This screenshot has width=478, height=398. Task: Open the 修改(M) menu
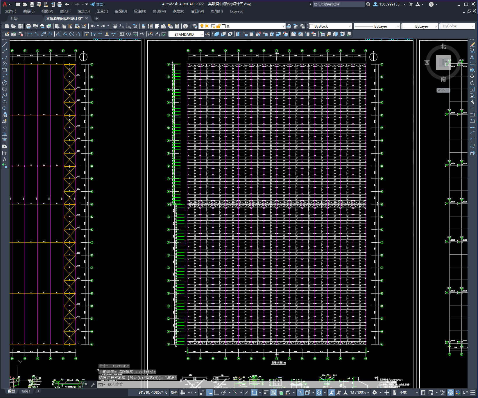coord(159,11)
